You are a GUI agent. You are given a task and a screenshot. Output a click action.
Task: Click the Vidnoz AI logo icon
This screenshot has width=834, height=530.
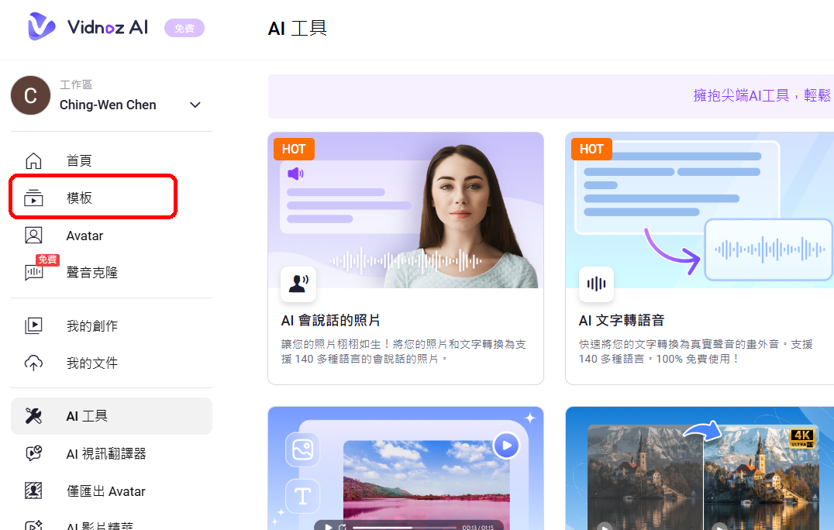tap(42, 26)
